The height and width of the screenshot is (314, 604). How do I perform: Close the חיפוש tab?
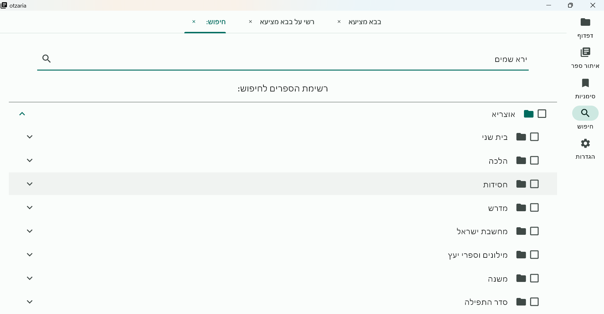coord(194,22)
